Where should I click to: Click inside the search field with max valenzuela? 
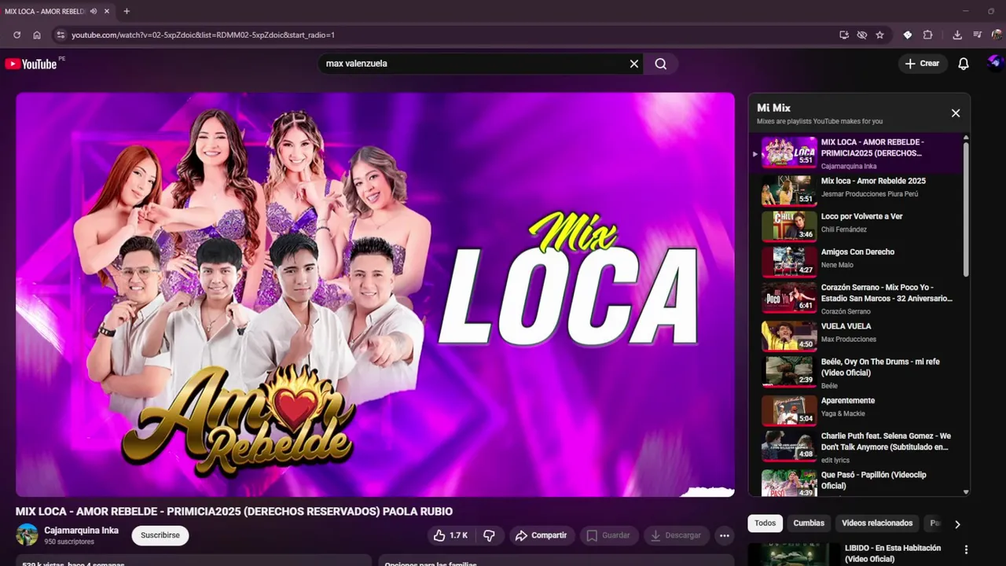coord(472,64)
